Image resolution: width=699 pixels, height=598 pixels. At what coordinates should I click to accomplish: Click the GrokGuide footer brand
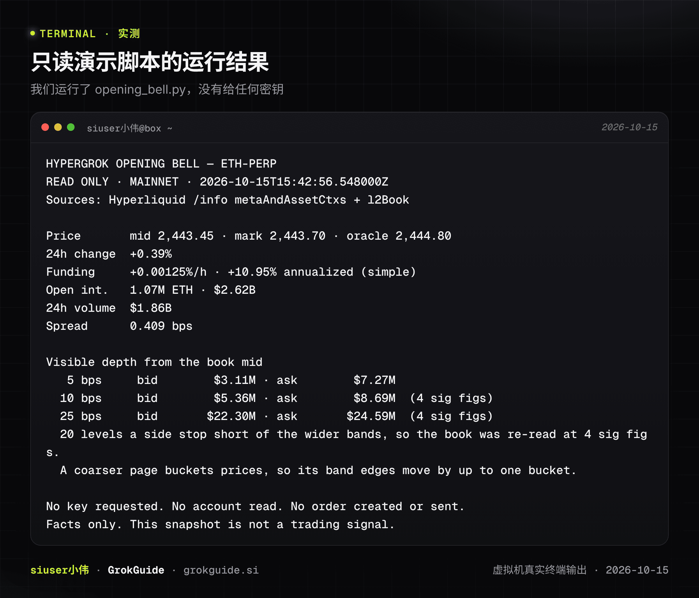pos(136,570)
